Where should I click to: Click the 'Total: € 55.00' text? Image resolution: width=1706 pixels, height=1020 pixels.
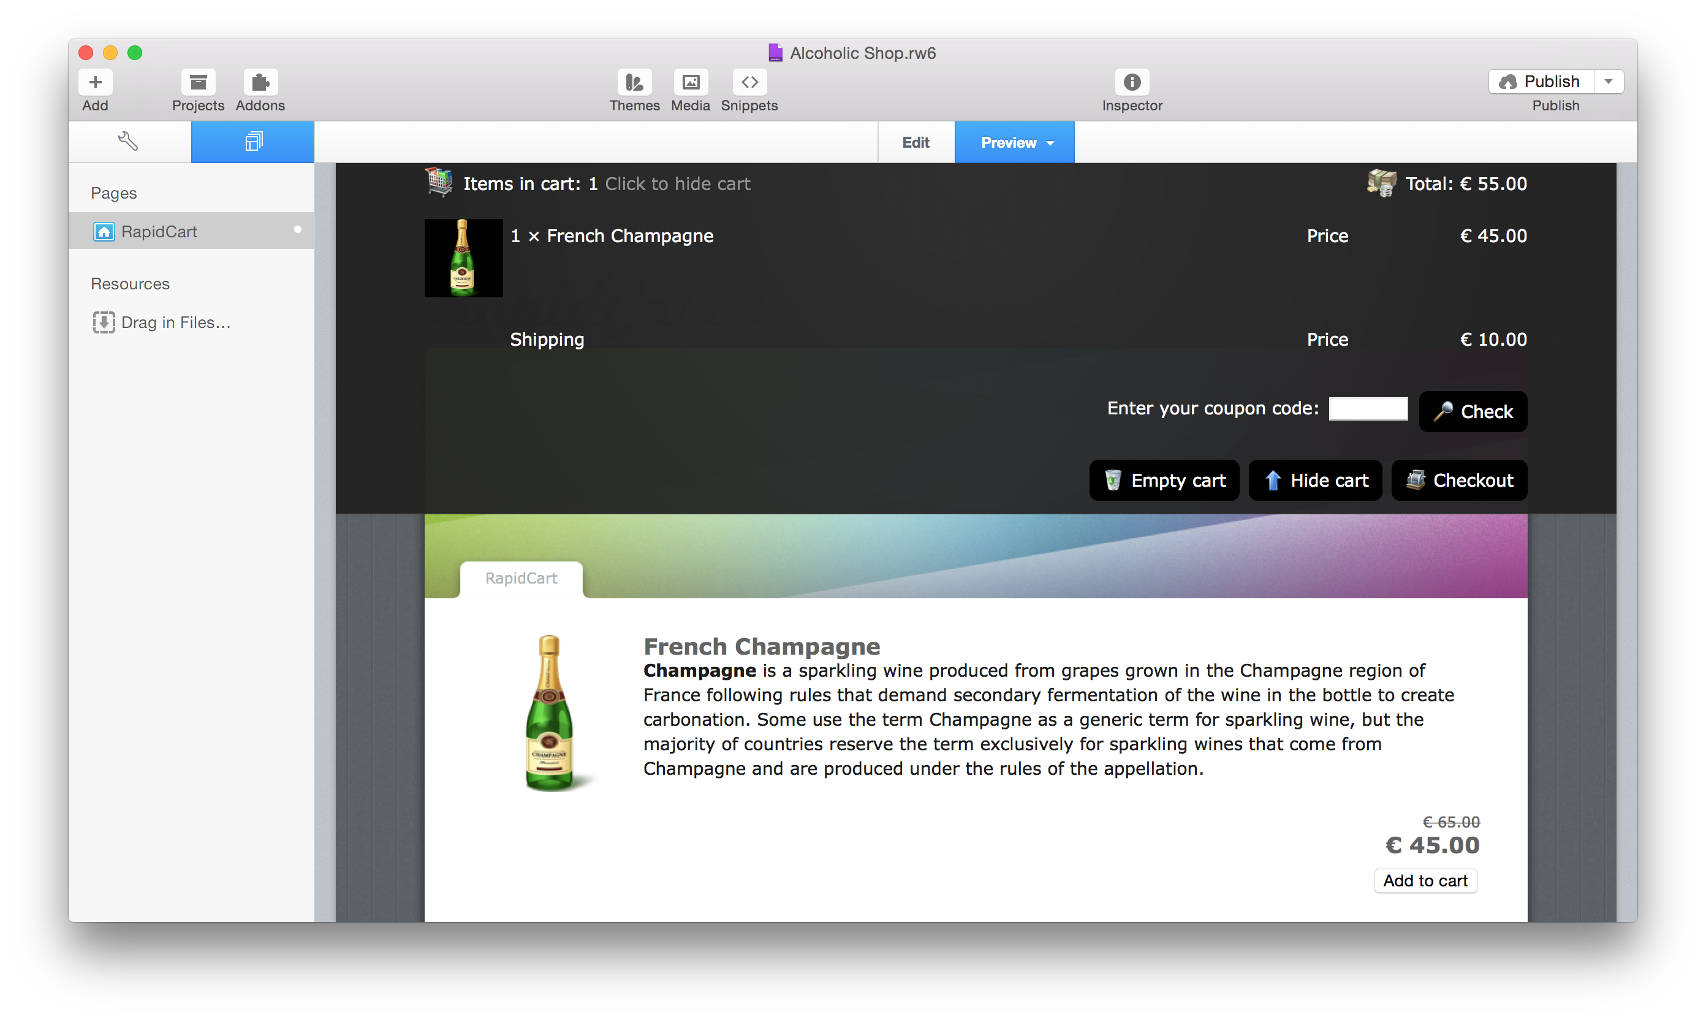click(x=1466, y=183)
